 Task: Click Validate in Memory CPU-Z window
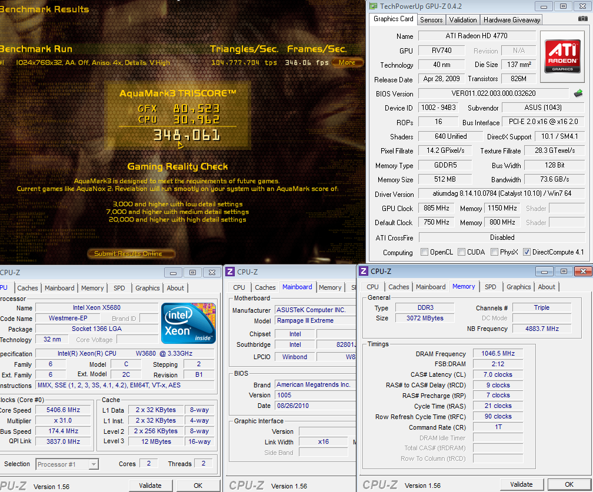click(521, 484)
